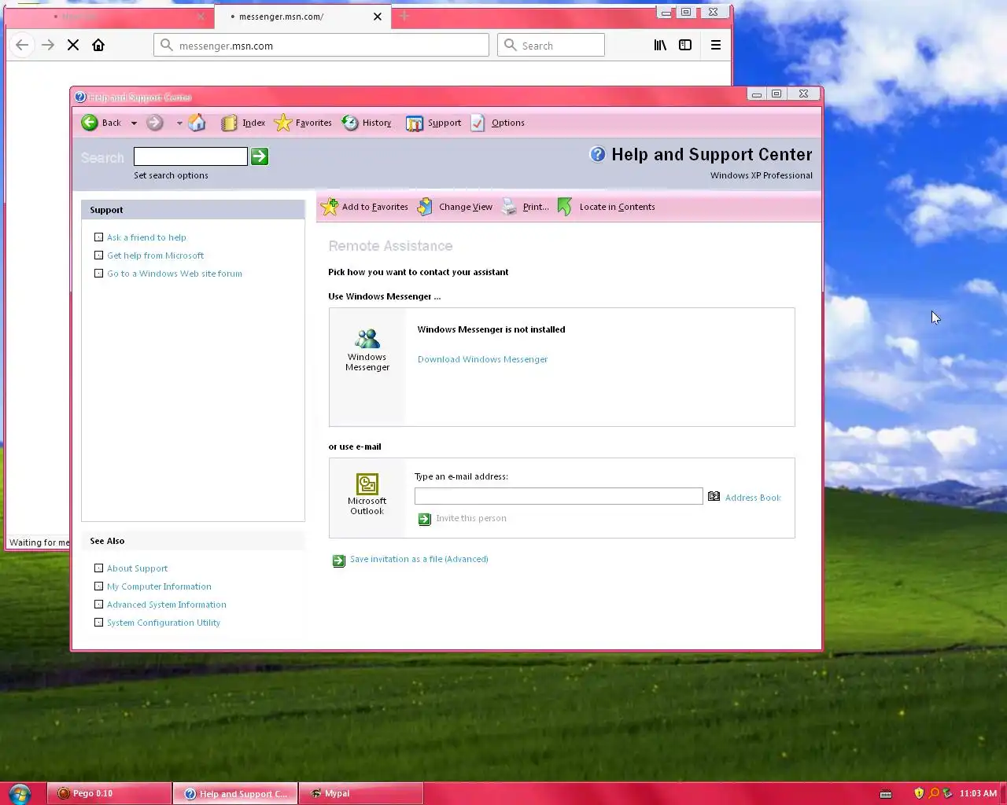The width and height of the screenshot is (1007, 805).
Task: Switch to the first browser tab
Action: pyautogui.click(x=110, y=16)
